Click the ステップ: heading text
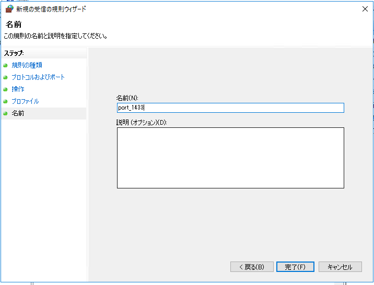This screenshot has height=285, width=374. pyautogui.click(x=14, y=53)
